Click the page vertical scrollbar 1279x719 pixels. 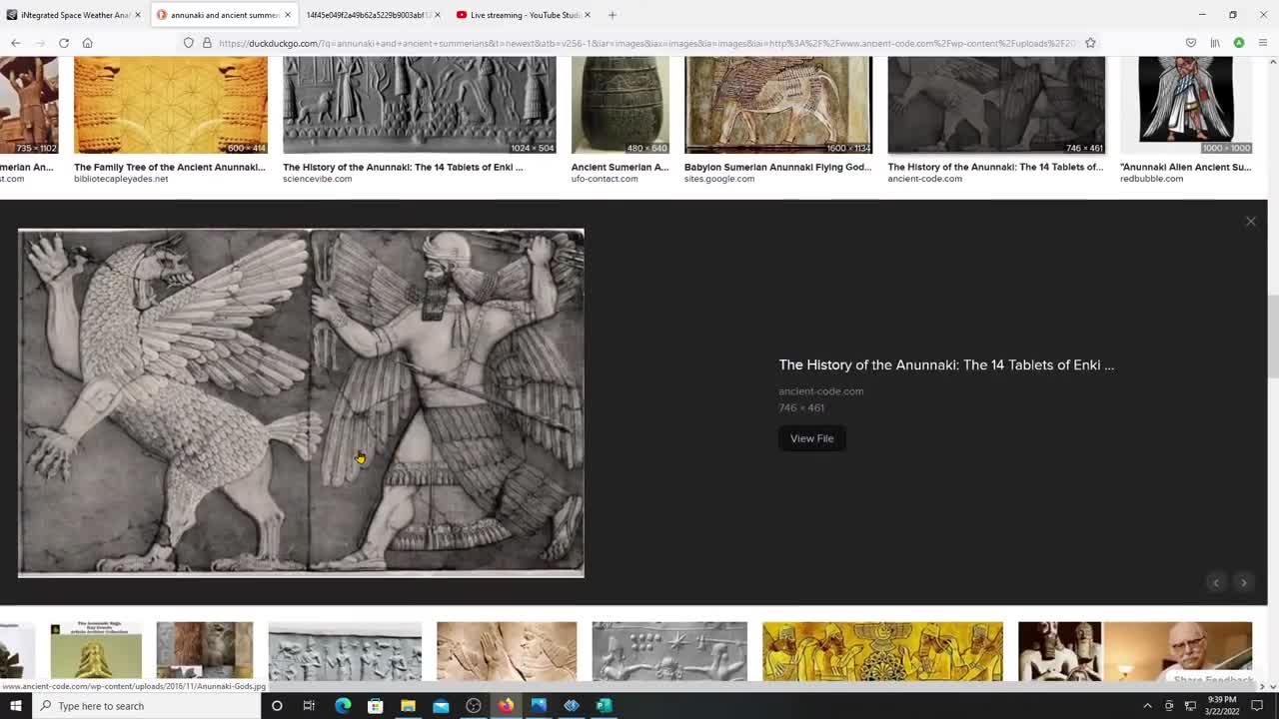pyautogui.click(x=1273, y=338)
